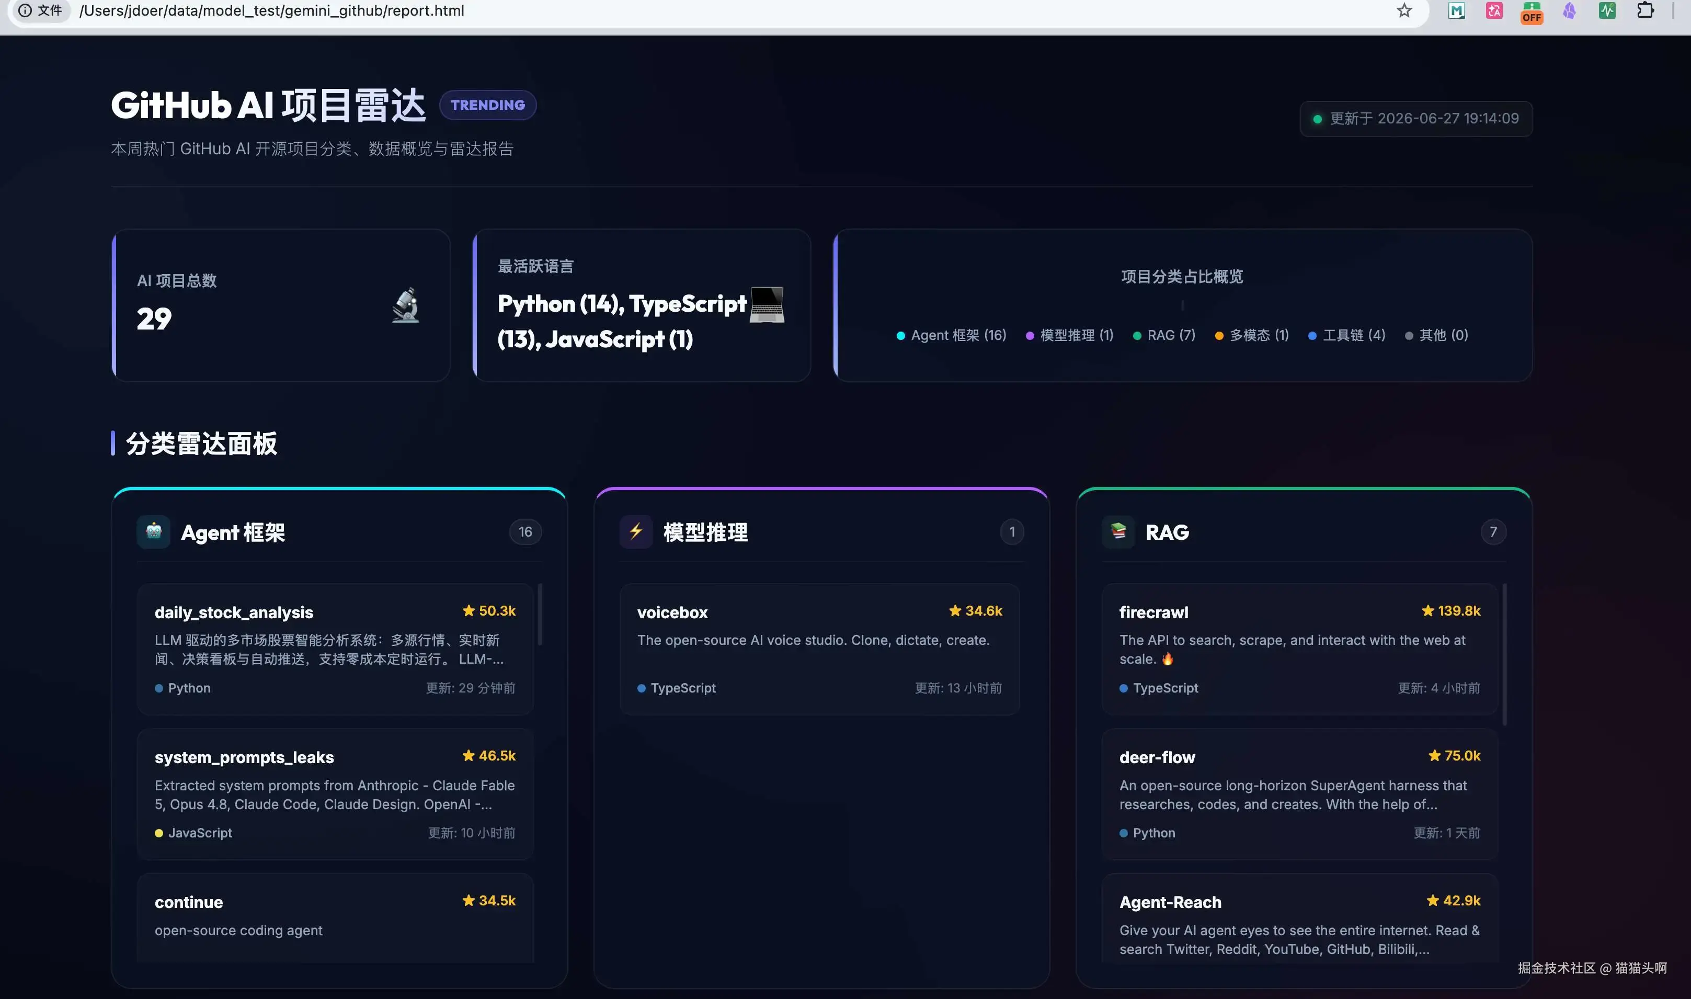The width and height of the screenshot is (1691, 999).
Task: Click the 16 count badge on Agent 框架
Action: [525, 532]
